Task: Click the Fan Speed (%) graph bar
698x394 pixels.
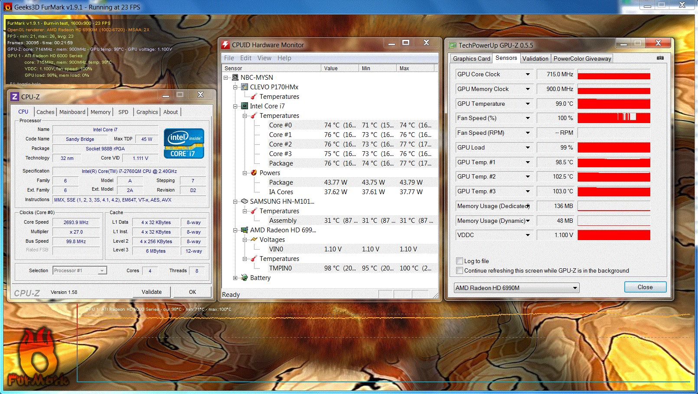Action: tap(614, 118)
